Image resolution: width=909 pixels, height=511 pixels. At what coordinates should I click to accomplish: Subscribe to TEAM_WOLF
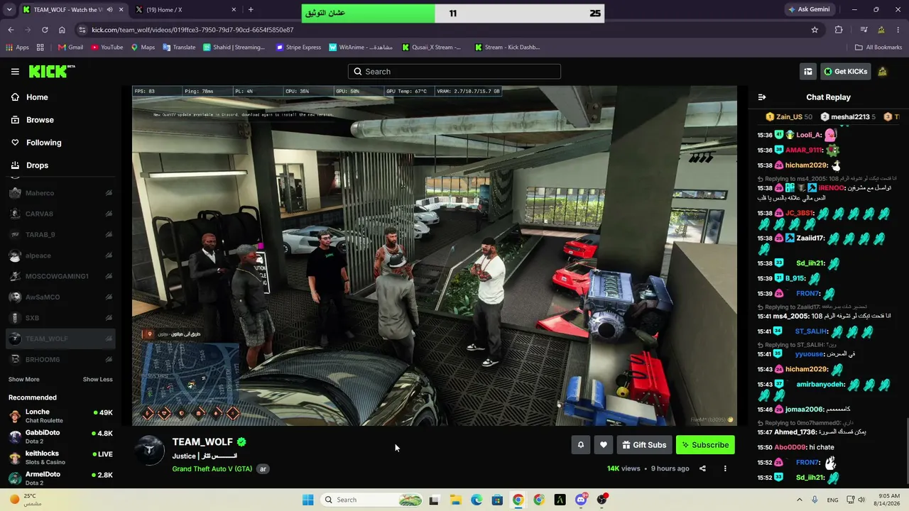click(x=705, y=445)
